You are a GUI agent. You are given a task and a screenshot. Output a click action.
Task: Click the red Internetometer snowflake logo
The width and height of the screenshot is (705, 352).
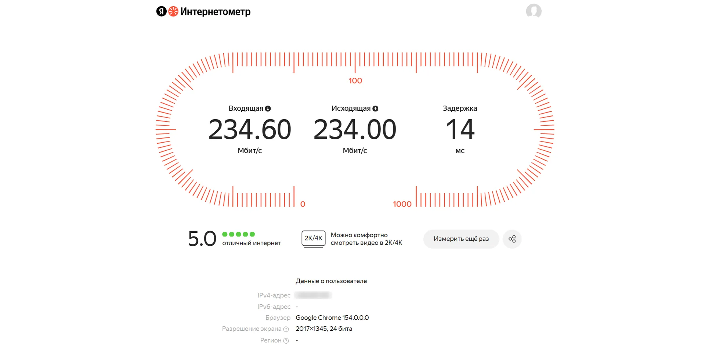(173, 11)
